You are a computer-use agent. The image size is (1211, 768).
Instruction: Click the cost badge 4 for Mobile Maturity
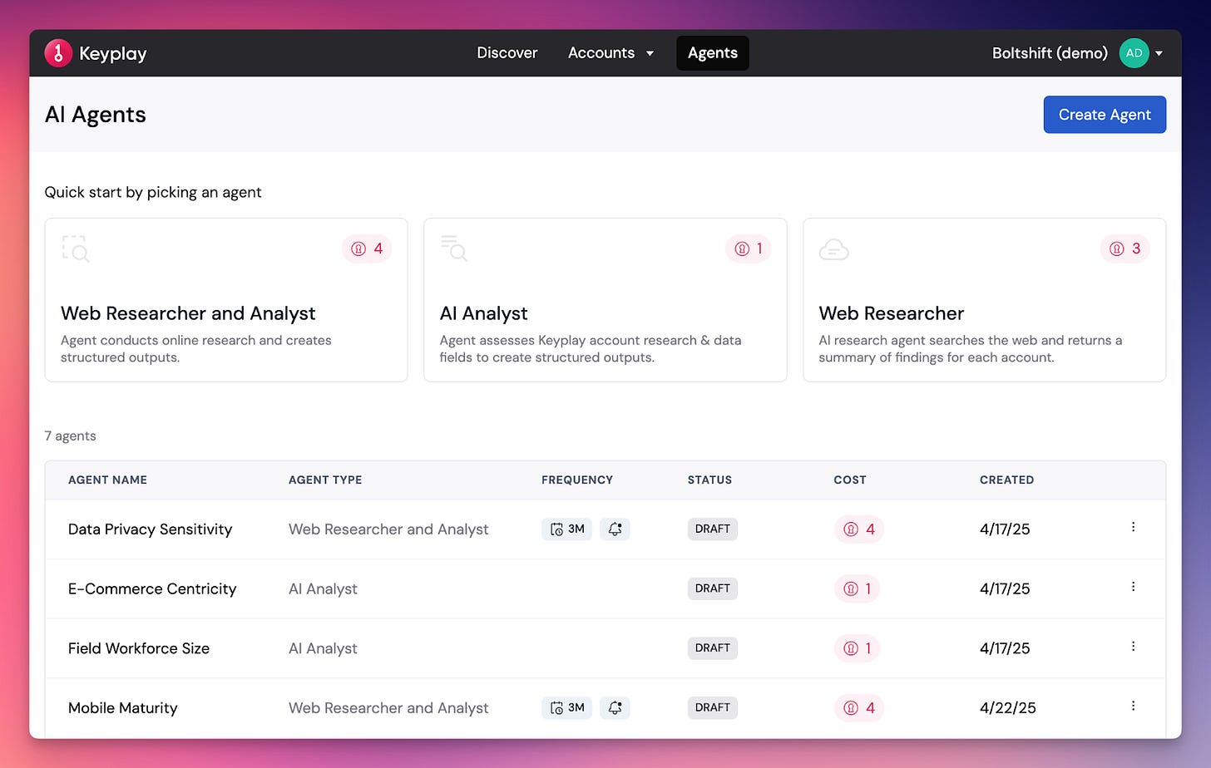pyautogui.click(x=859, y=708)
